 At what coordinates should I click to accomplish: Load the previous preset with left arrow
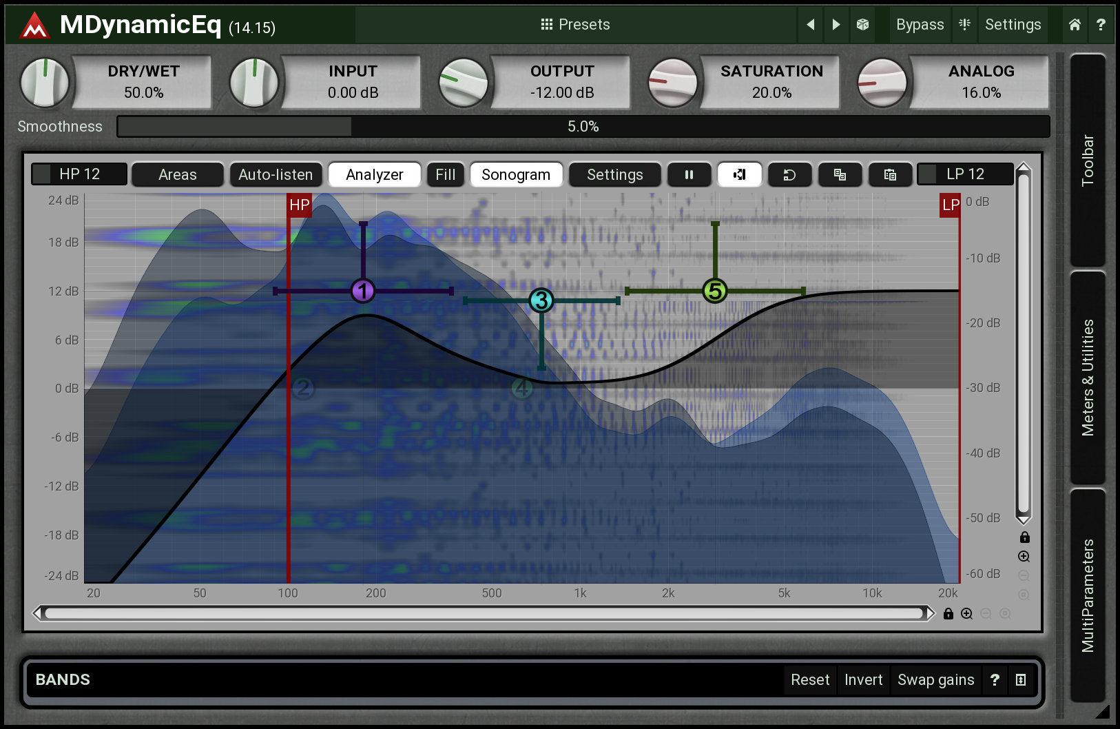[811, 25]
